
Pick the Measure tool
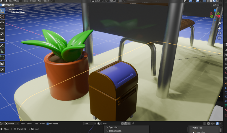pyautogui.click(x=2, y=51)
